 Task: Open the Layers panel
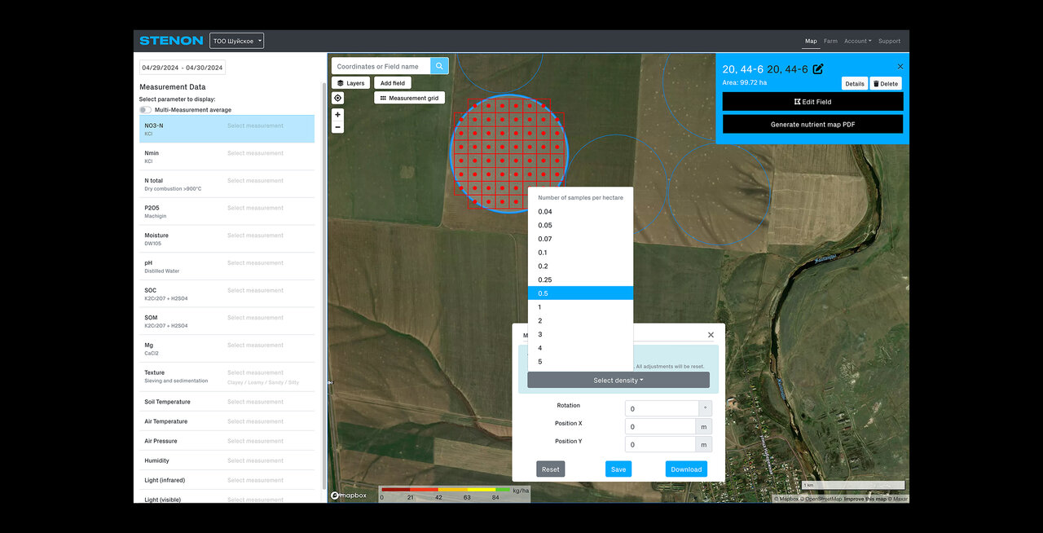pos(350,83)
